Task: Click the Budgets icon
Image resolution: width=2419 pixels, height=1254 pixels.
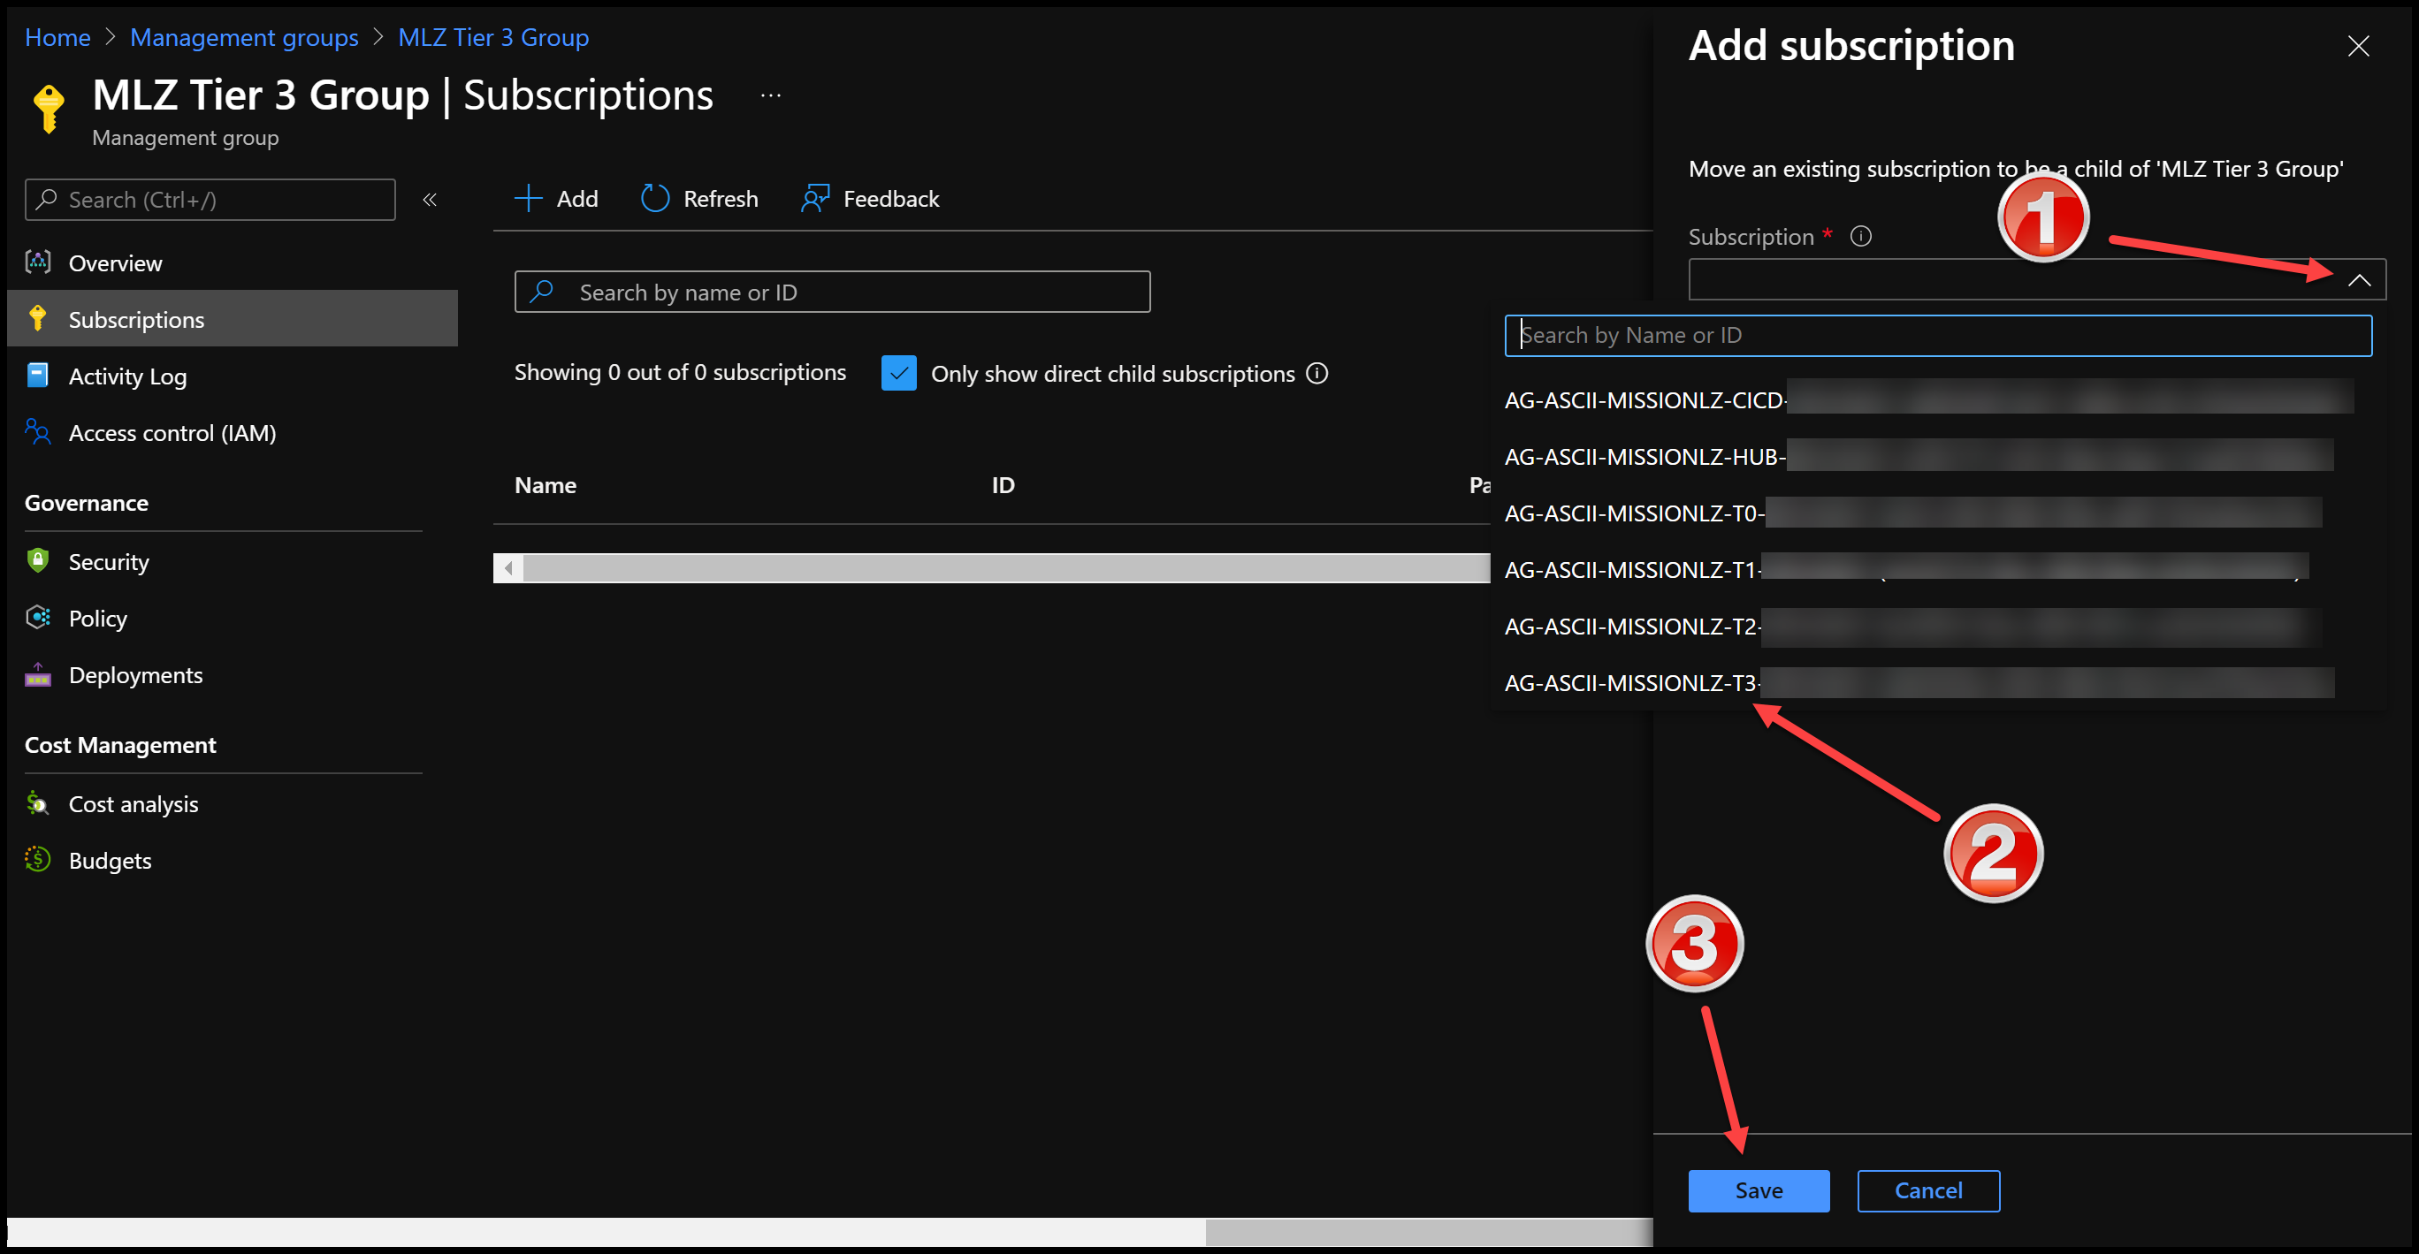Action: pos(37,859)
